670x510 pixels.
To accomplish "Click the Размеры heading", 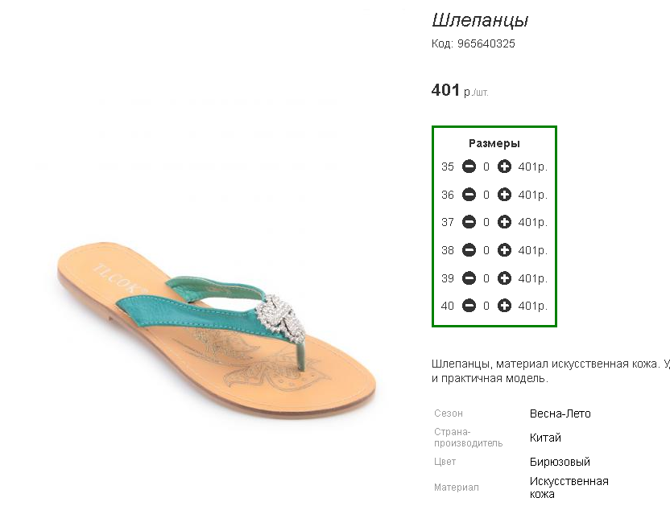I will pyautogui.click(x=494, y=143).
